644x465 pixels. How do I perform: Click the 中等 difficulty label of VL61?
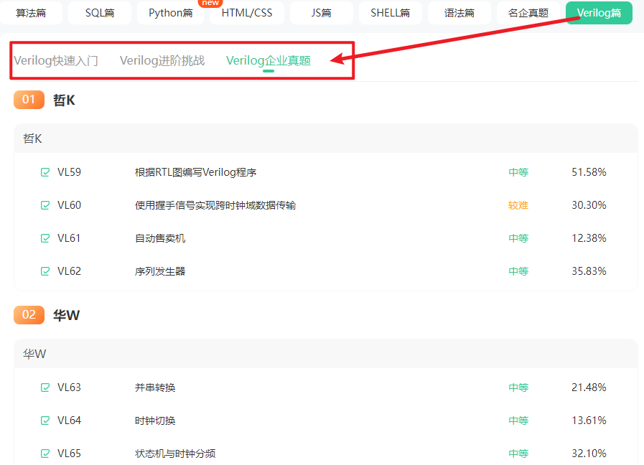pos(518,238)
